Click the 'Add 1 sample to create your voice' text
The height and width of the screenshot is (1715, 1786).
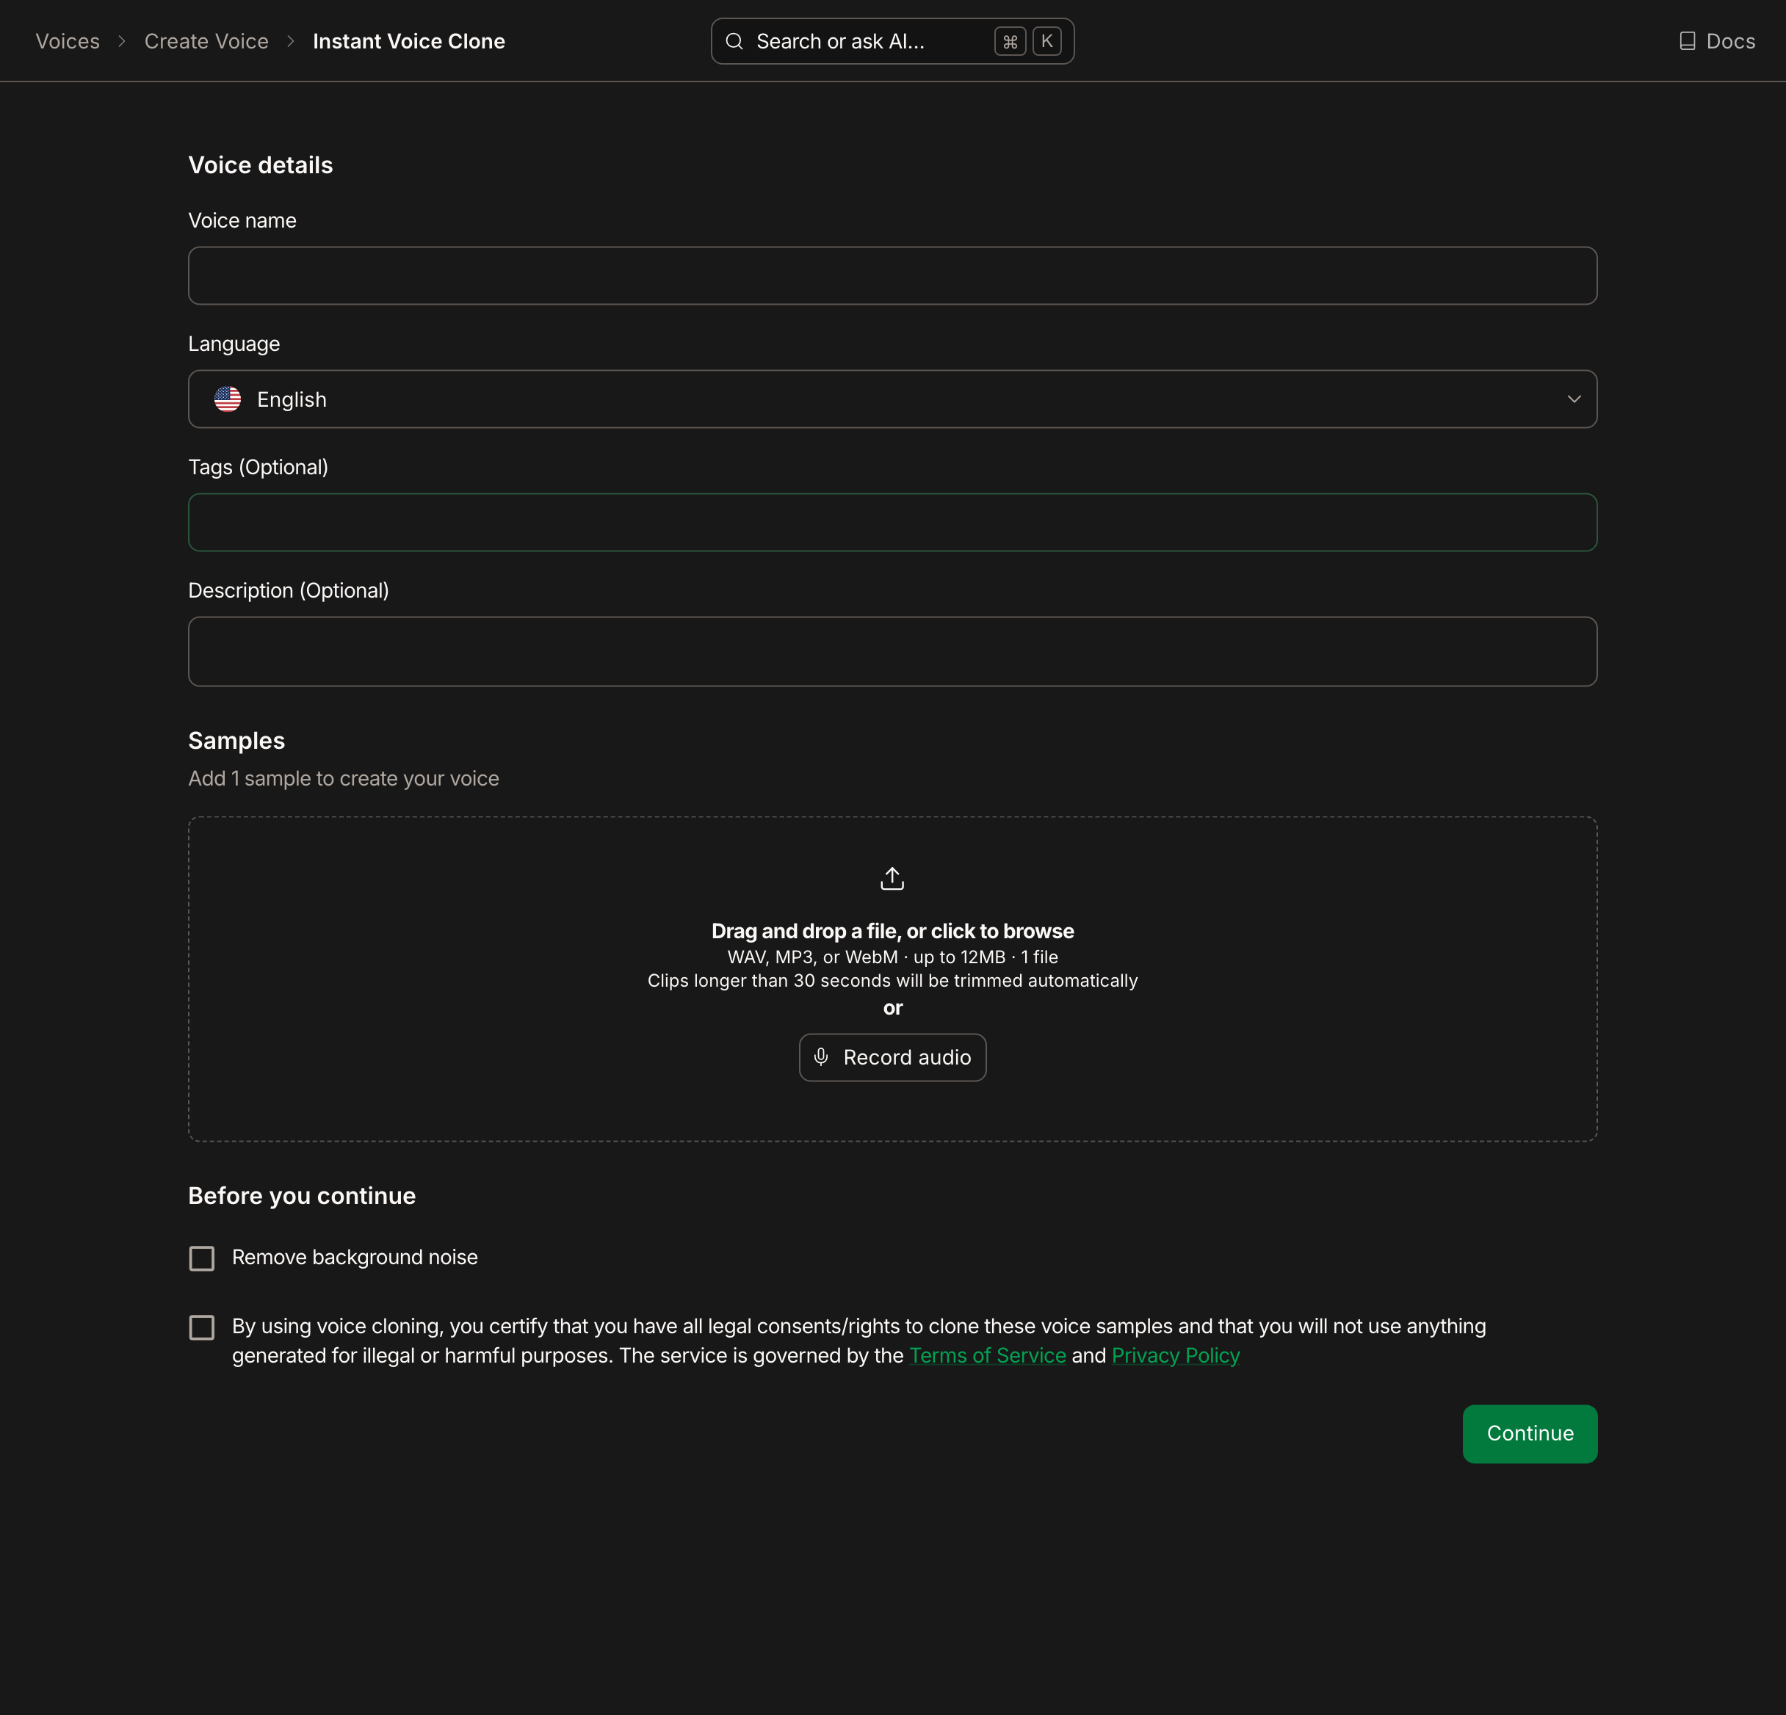coord(344,779)
